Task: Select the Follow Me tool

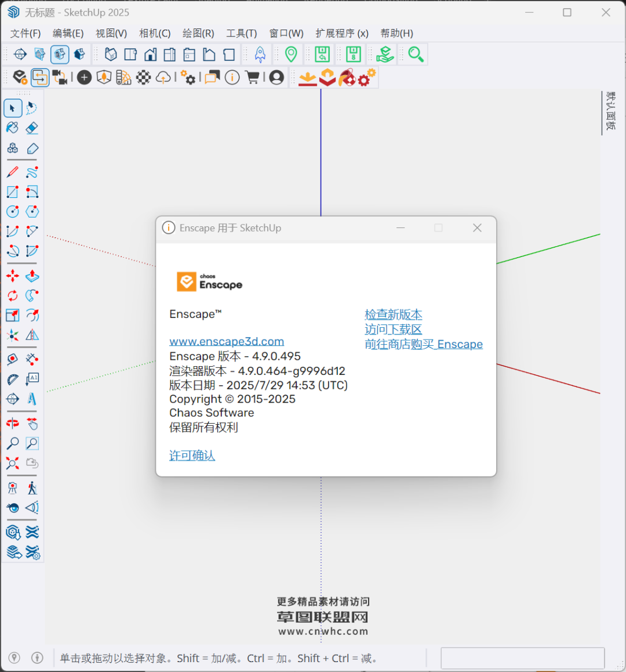Action: point(32,296)
